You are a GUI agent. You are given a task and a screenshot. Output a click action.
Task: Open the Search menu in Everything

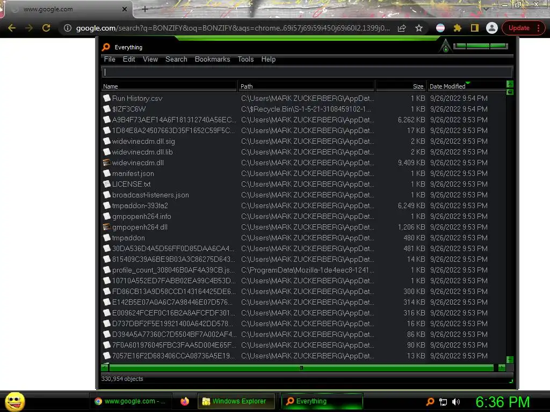click(176, 59)
